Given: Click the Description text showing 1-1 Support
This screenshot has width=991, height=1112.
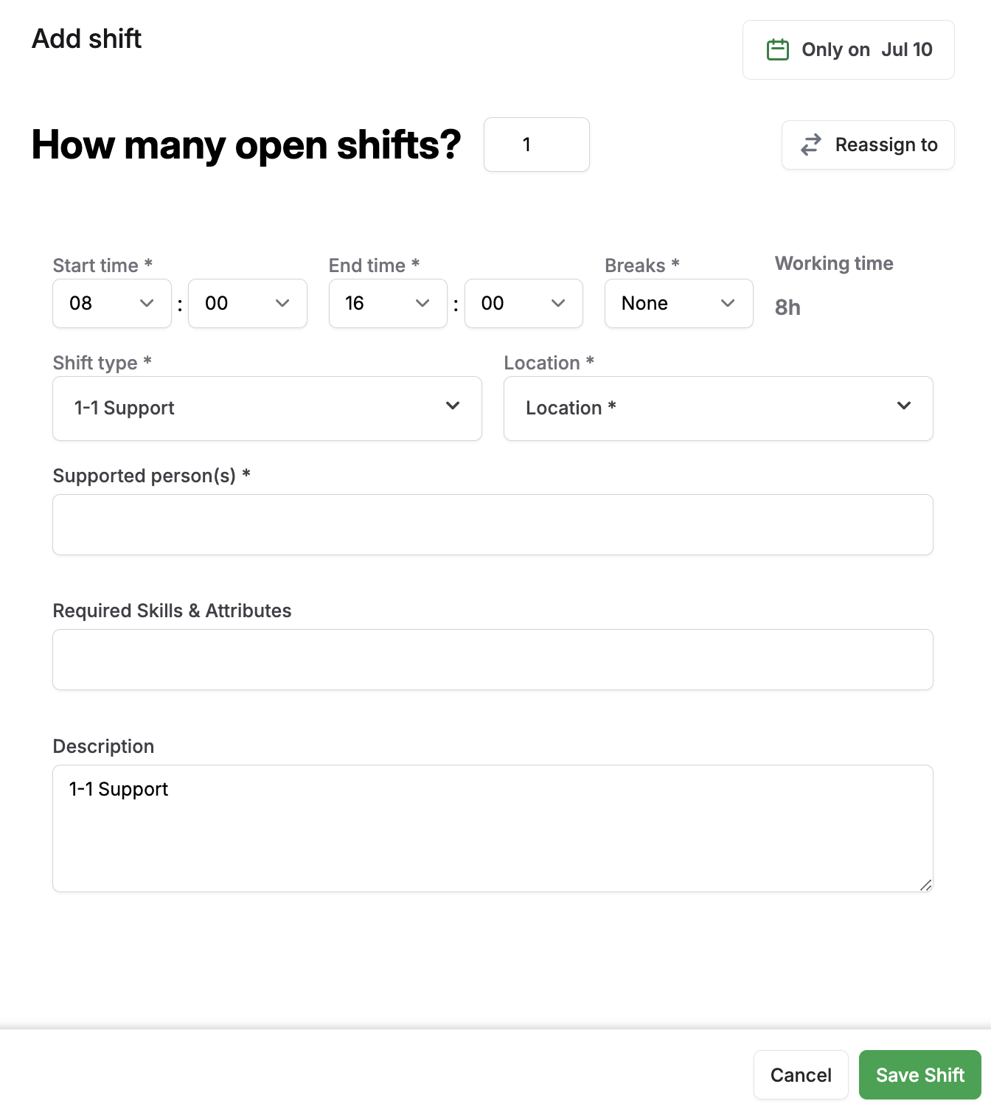Looking at the screenshot, I should click(x=119, y=789).
